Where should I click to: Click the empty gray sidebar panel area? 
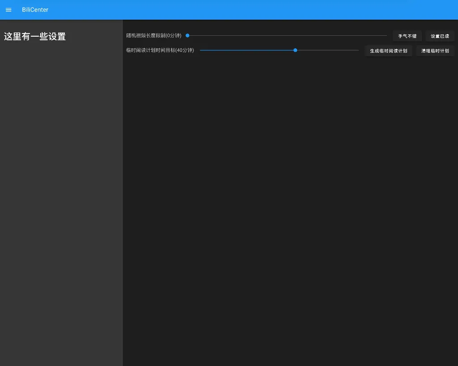pyautogui.click(x=61, y=201)
